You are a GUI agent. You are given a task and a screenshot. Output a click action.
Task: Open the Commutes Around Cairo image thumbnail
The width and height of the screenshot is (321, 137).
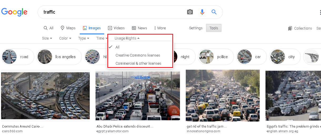coord(45,96)
